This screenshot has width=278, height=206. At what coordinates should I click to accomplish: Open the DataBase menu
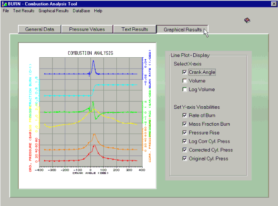81,11
